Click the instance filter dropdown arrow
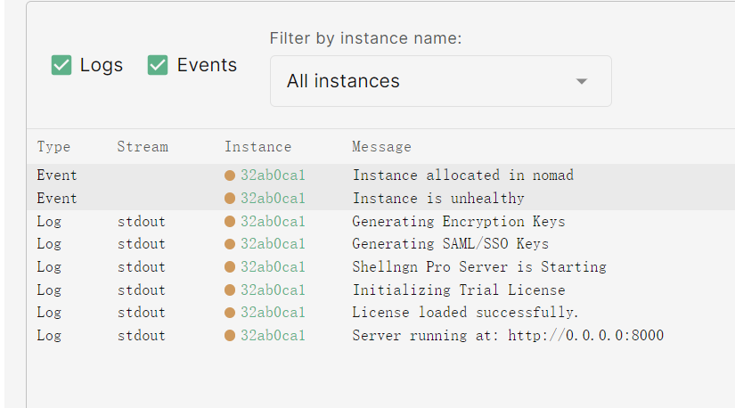Image resolution: width=735 pixels, height=408 pixels. (582, 81)
